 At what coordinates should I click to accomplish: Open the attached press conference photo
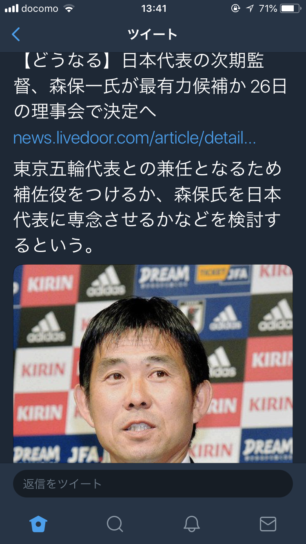(153, 364)
